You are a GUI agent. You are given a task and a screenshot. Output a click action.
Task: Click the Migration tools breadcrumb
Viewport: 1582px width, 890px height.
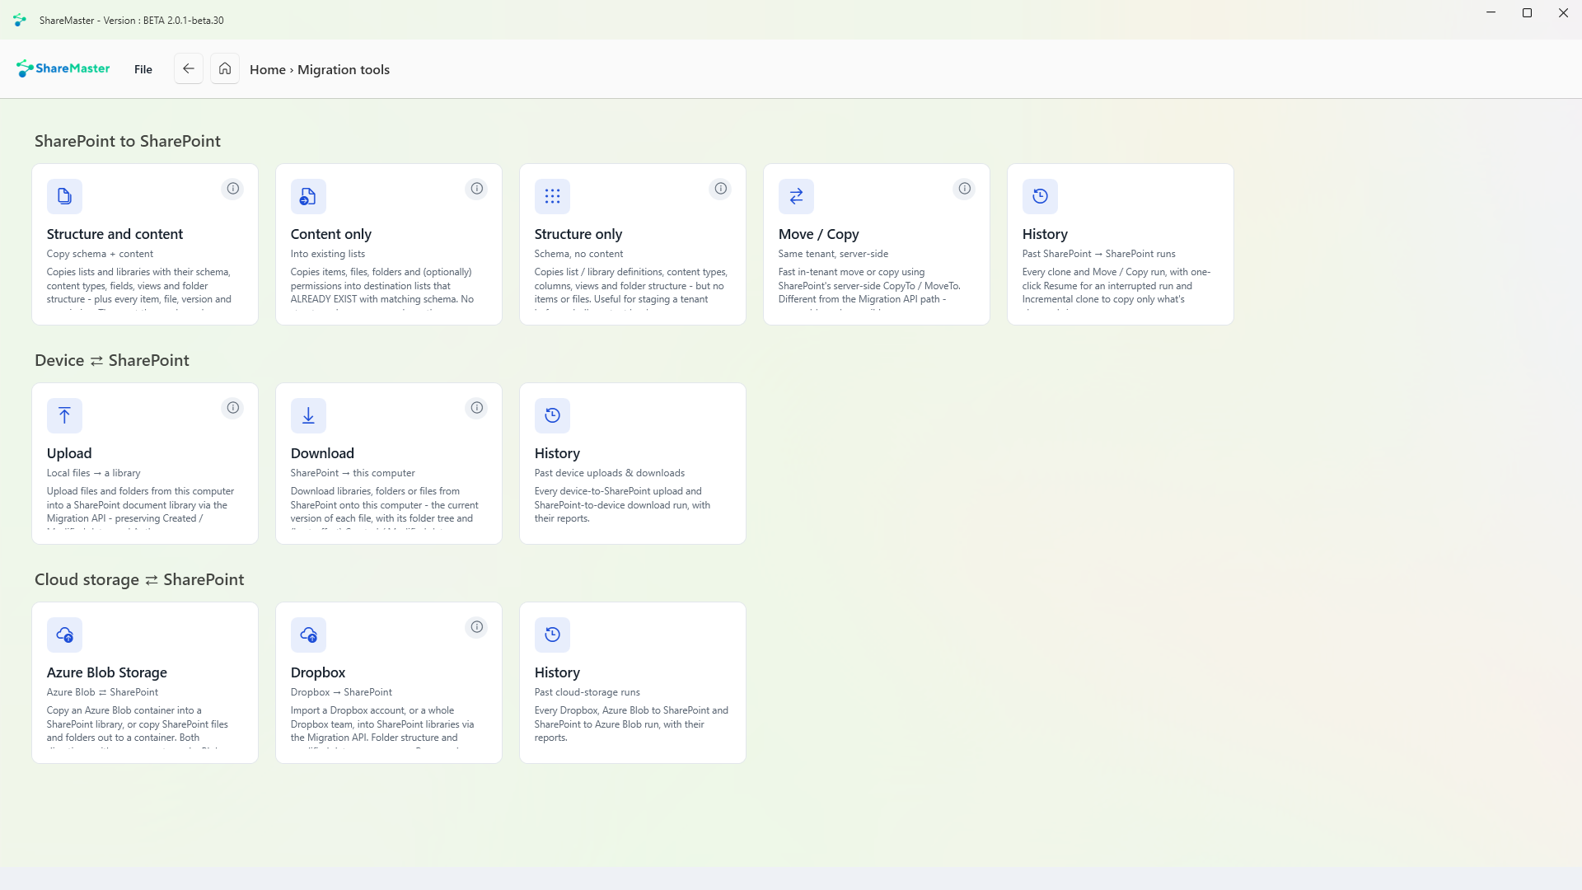[x=344, y=70]
